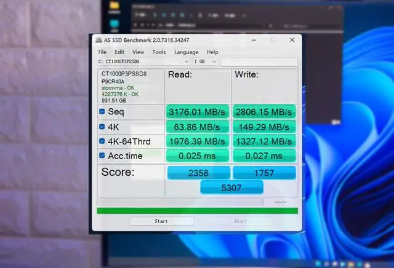Click the AS SSD Benchmark title bar icon
The height and width of the screenshot is (268, 394).
(98, 40)
